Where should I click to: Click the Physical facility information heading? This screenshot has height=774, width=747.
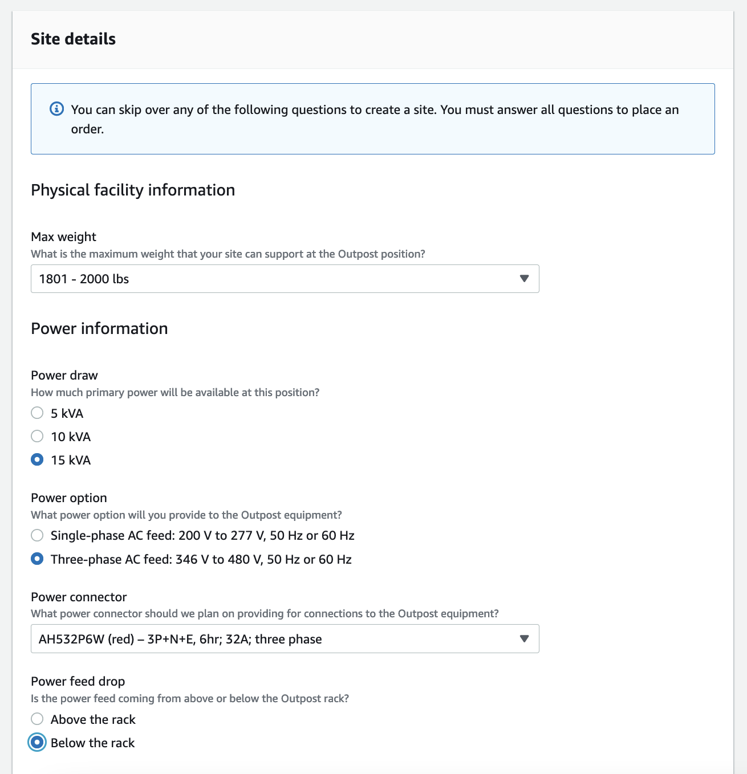pyautogui.click(x=133, y=190)
